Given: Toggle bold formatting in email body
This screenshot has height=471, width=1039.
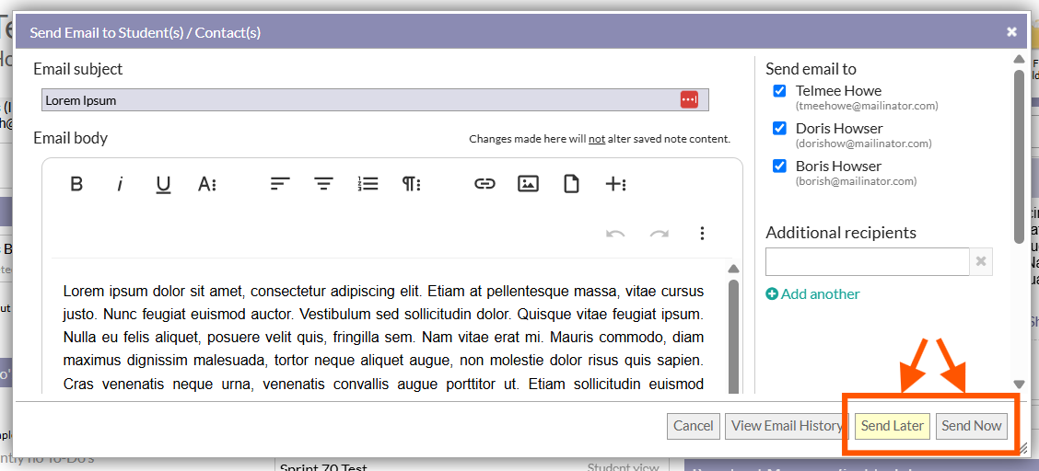Looking at the screenshot, I should coord(76,184).
